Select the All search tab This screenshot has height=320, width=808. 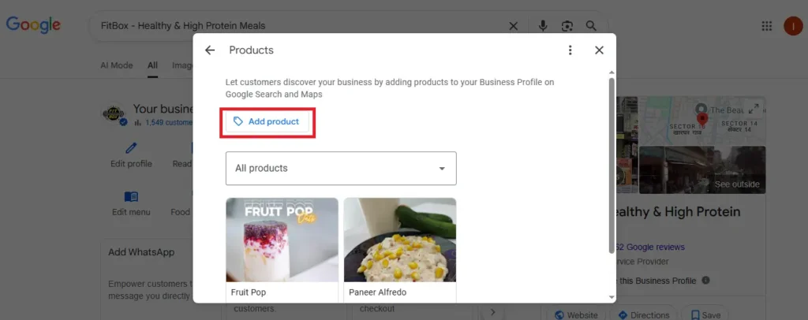click(x=152, y=65)
